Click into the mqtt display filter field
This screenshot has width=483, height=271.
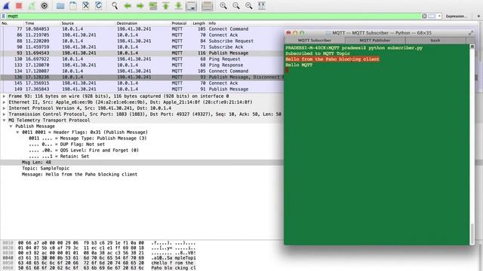pos(213,16)
